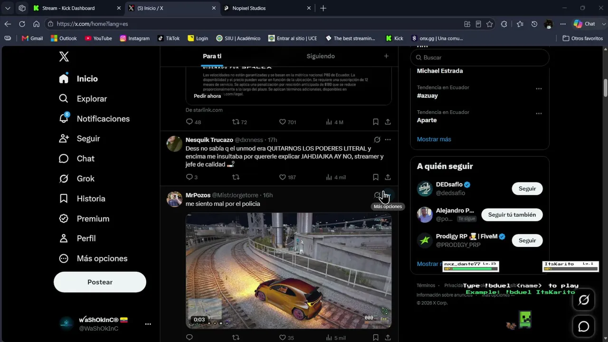The image size is (608, 342).
Task: Open the browser home page
Action: (36, 24)
